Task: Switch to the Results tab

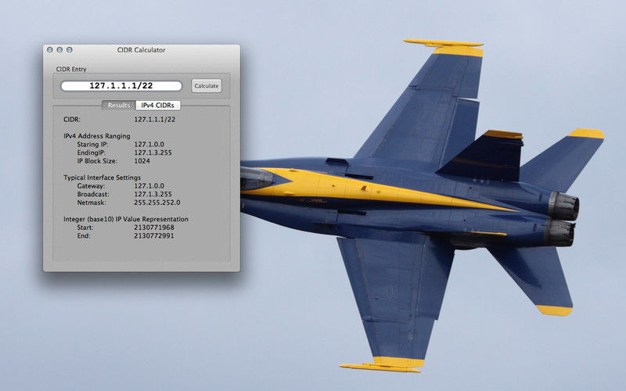Action: coord(119,106)
